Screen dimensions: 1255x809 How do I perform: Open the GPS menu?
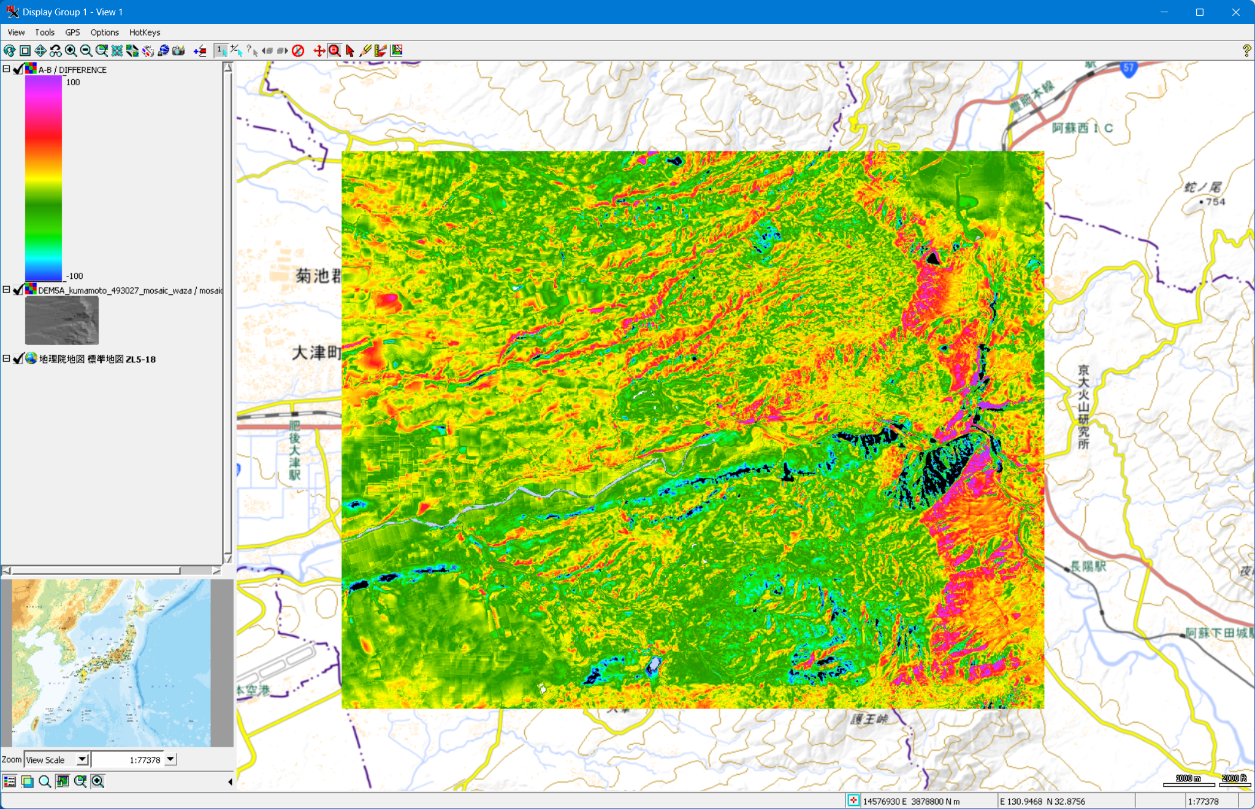coord(72,32)
